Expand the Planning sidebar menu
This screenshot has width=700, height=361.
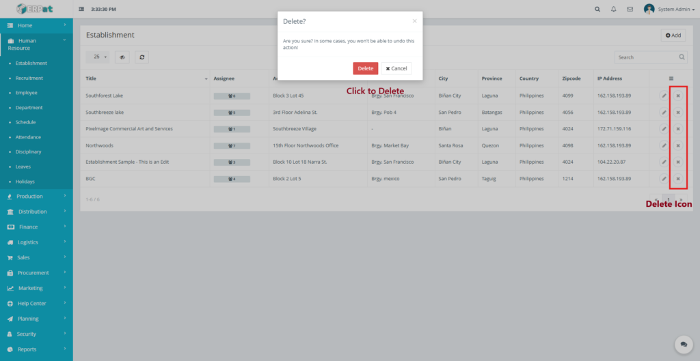point(36,319)
